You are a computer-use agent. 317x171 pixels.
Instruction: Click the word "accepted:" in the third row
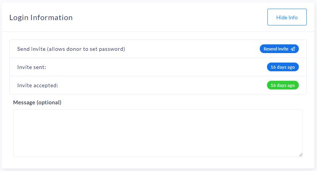point(45,85)
